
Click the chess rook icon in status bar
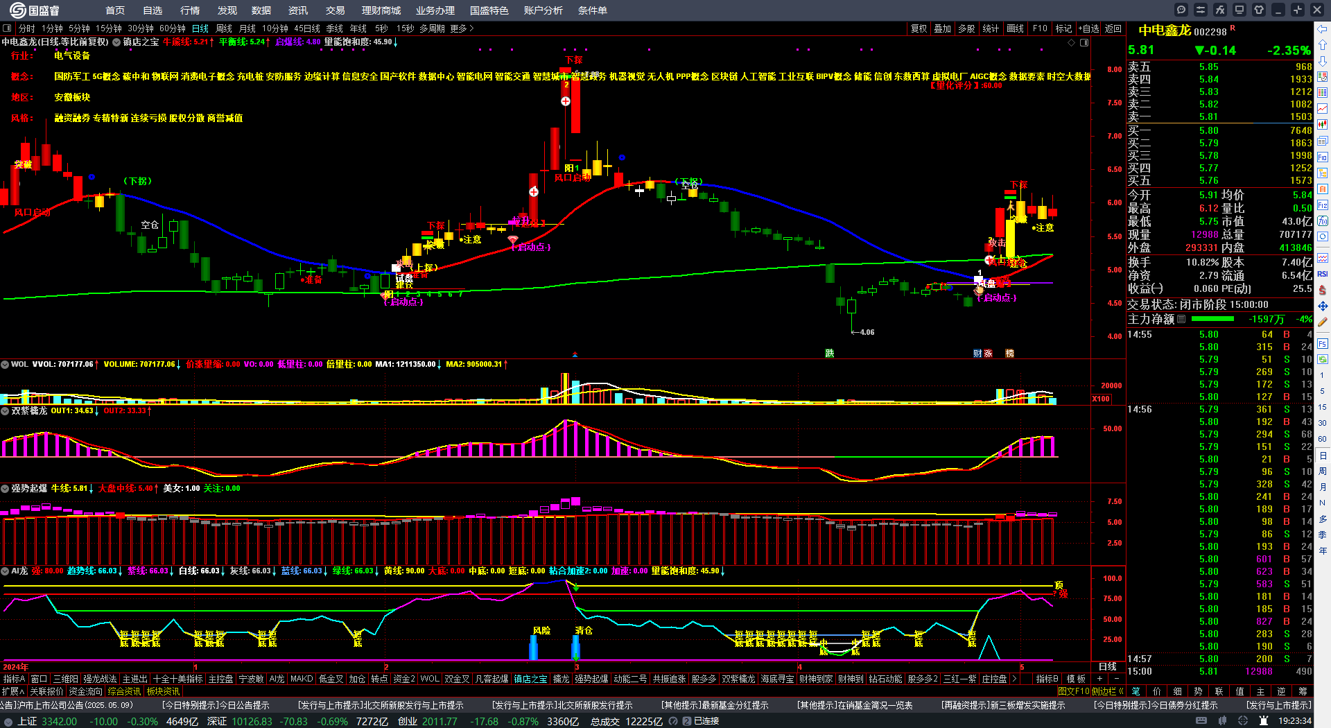[1264, 721]
